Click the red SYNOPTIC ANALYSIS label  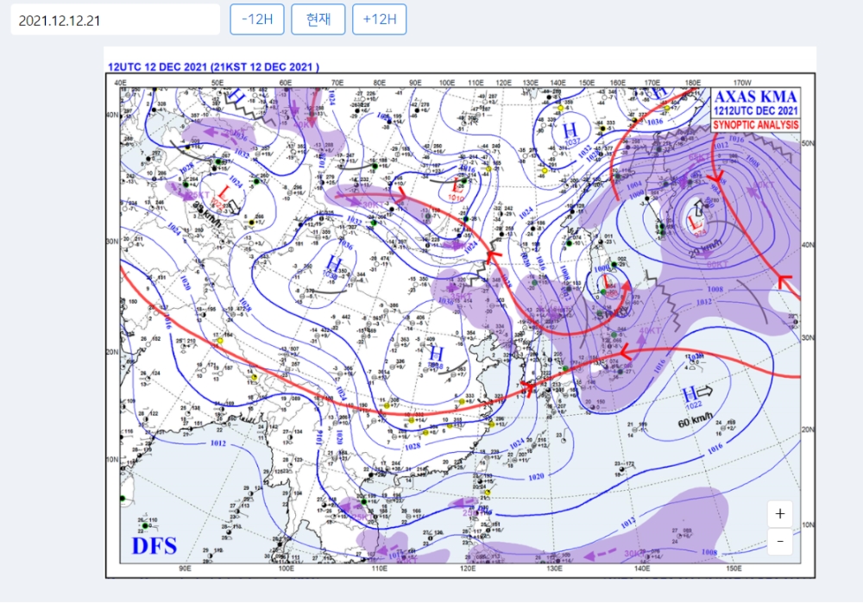755,125
